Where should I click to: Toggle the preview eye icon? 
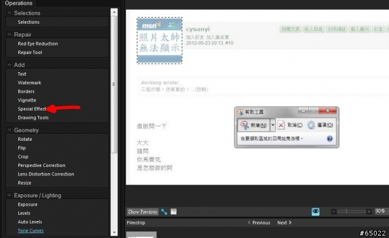pos(315,211)
